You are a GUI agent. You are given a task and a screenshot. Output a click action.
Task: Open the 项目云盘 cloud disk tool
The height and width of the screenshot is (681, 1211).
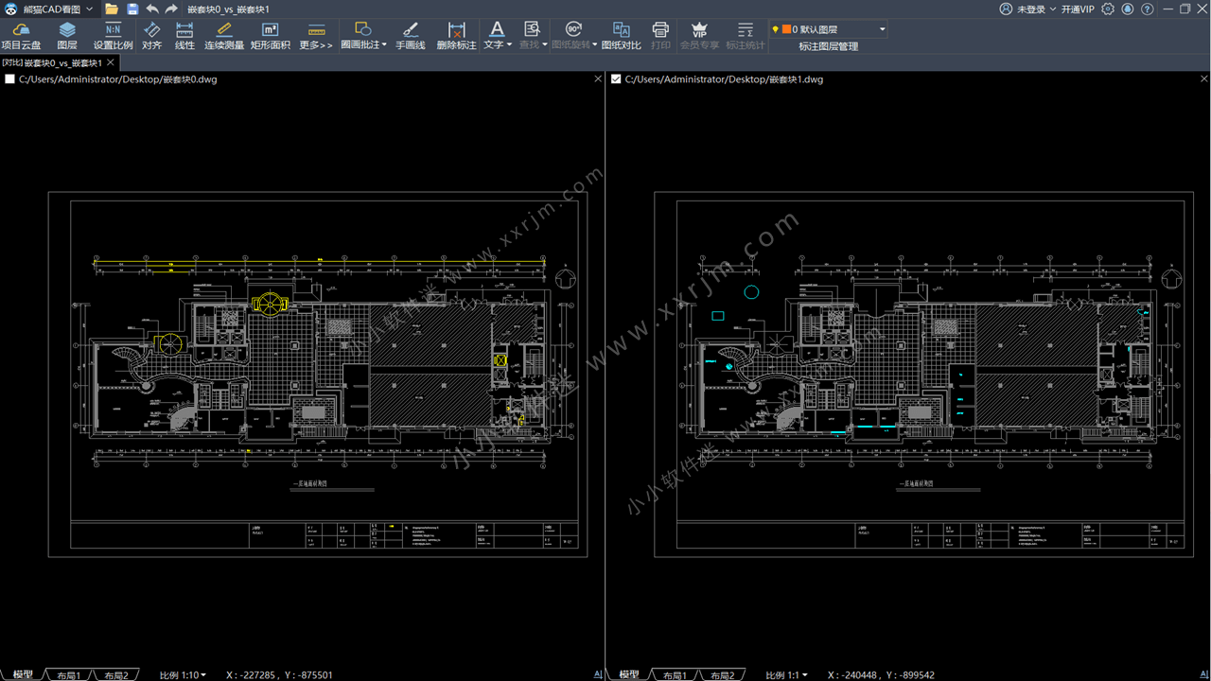(21, 37)
